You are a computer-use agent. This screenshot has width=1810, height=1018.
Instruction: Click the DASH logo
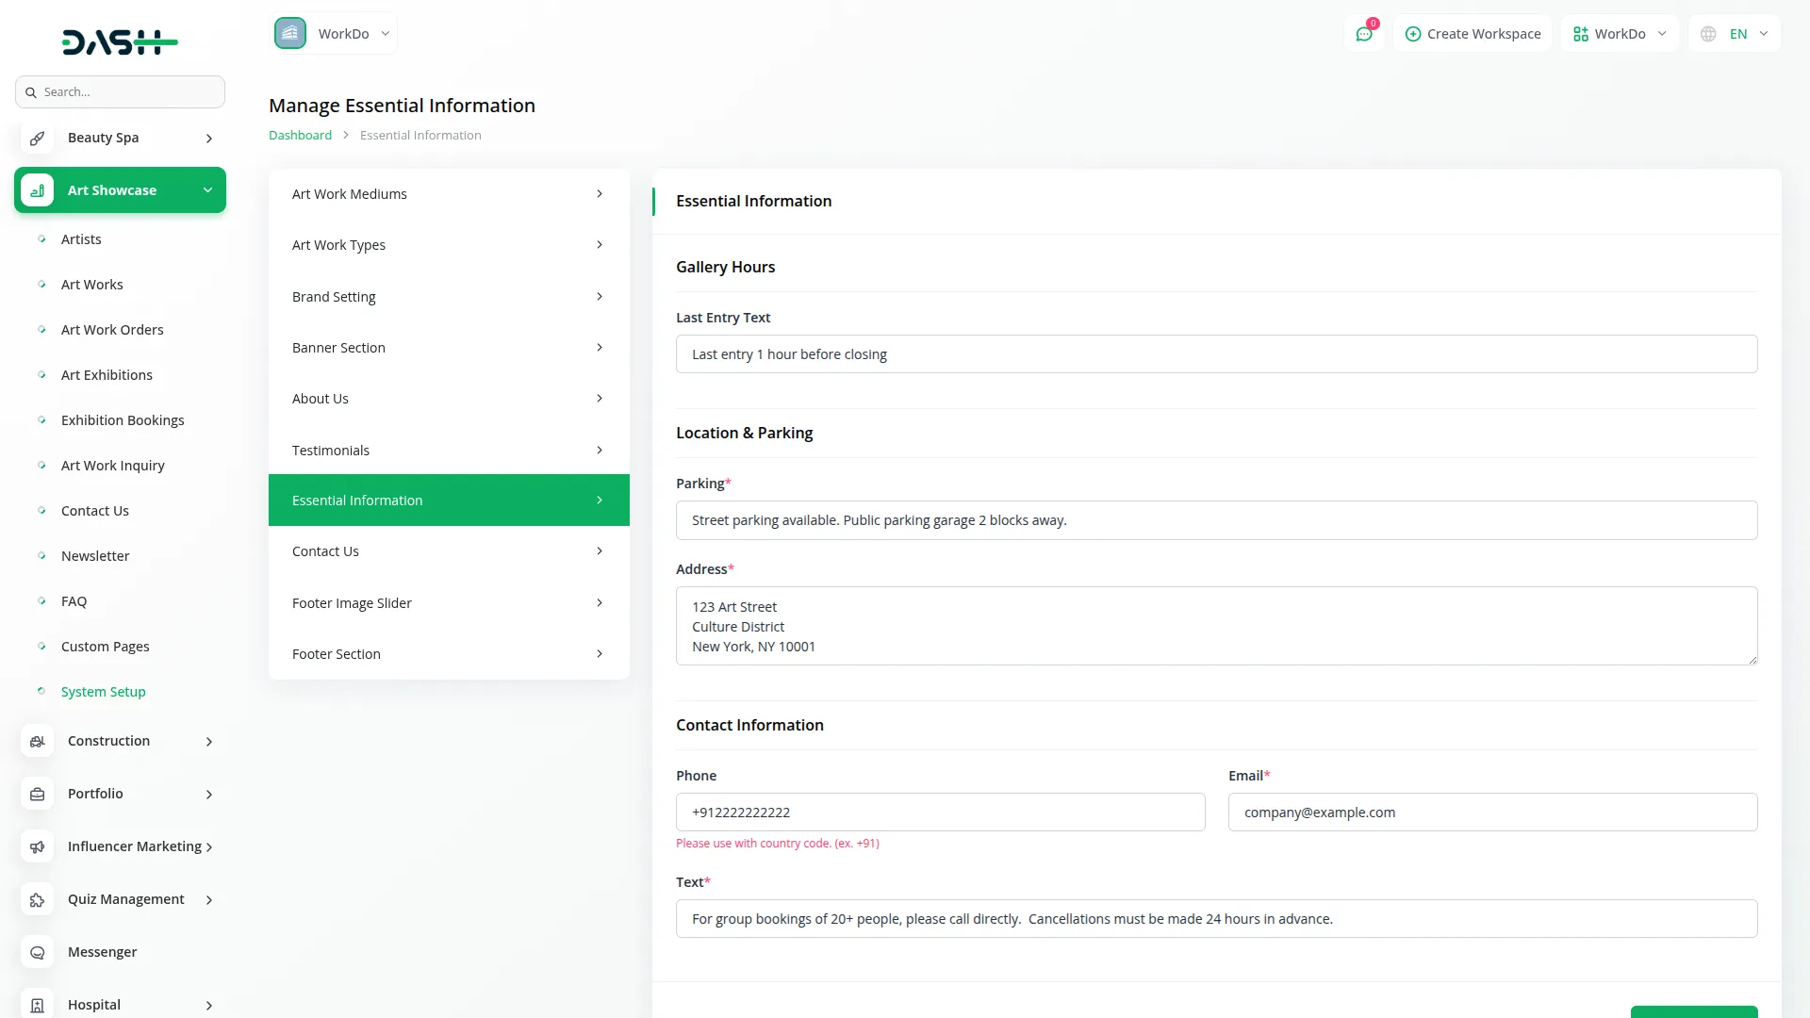[x=120, y=41]
